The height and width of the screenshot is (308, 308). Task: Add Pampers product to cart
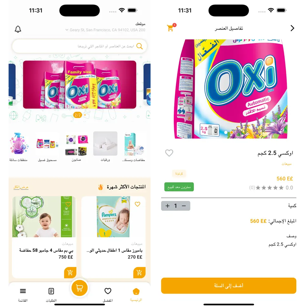(139, 273)
